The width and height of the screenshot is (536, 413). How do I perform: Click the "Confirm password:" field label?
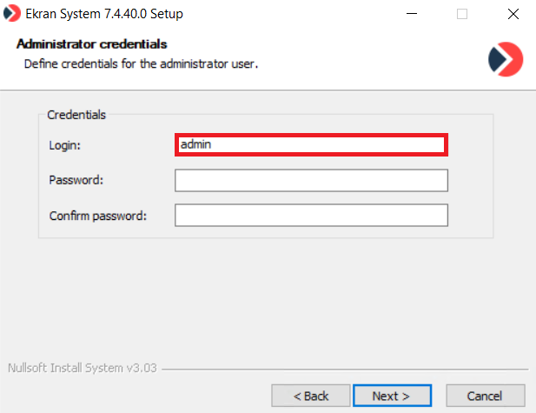pos(97,215)
